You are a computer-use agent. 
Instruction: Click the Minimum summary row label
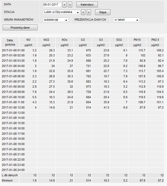tap(7, 180)
